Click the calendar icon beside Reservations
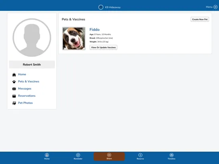The width and height of the screenshot is (219, 164). coord(14,96)
